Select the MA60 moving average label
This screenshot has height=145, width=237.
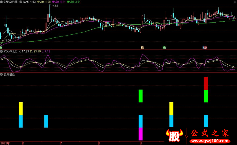(73, 1)
